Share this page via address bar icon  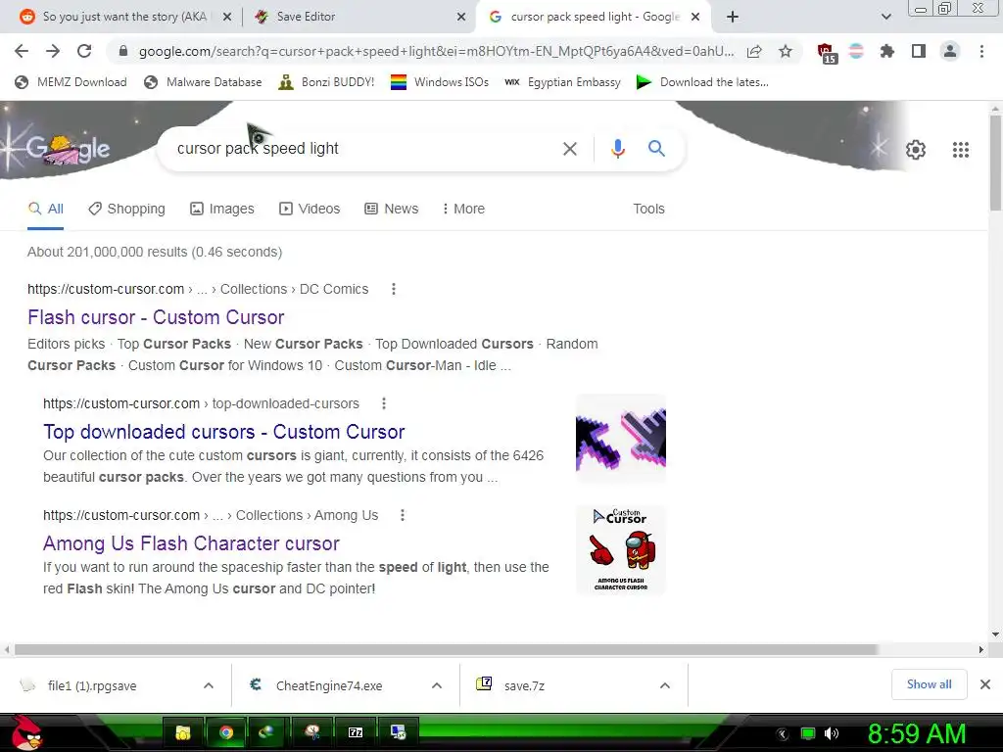(754, 51)
